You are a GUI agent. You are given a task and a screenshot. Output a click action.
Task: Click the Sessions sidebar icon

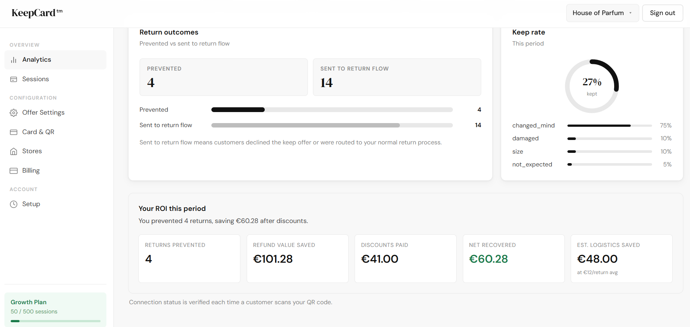point(14,79)
